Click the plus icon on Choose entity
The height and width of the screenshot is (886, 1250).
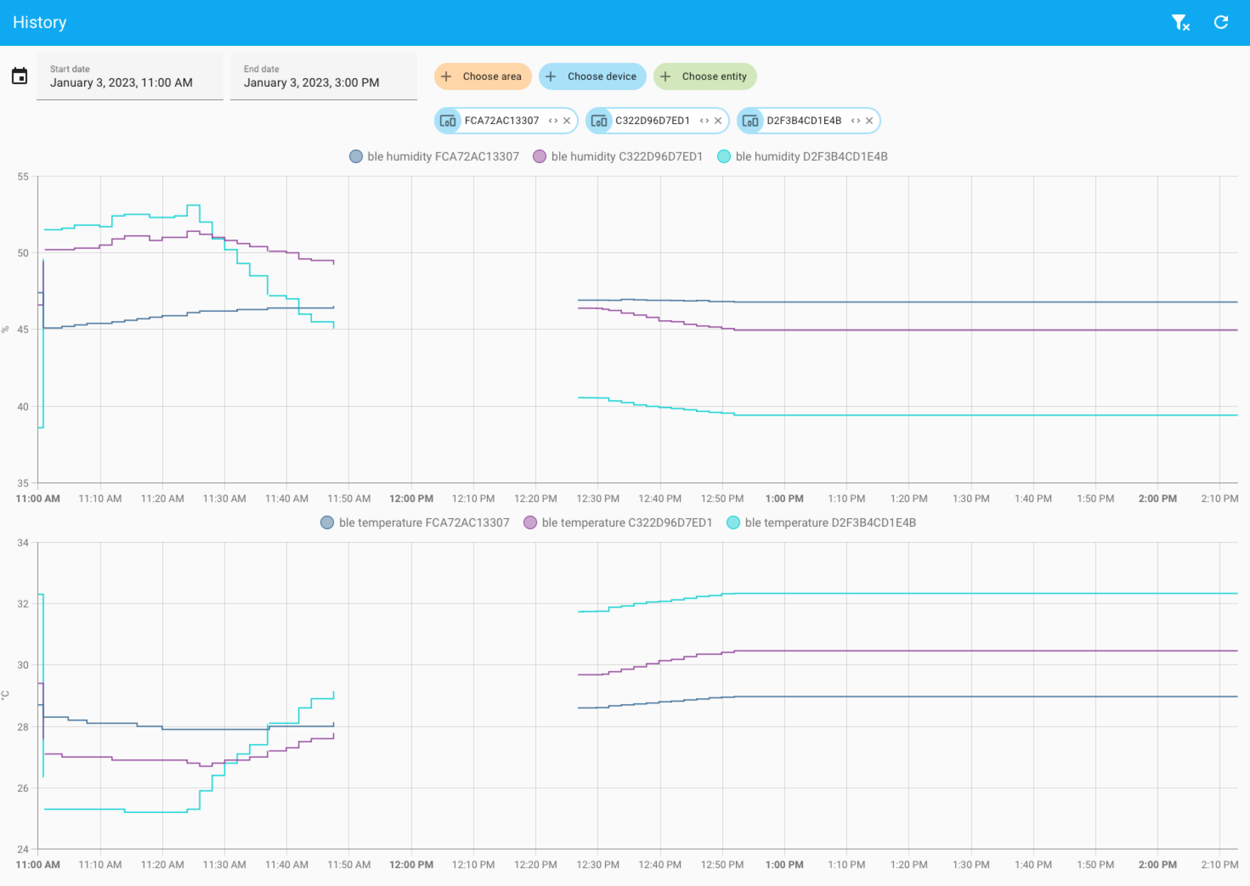[667, 76]
